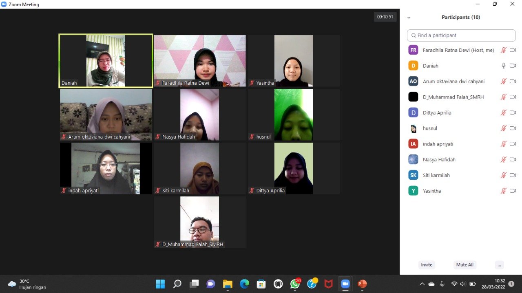Toggle Nasya Hafidah's muted mic icon
Viewport: 522px width, 293px height.
(504, 160)
